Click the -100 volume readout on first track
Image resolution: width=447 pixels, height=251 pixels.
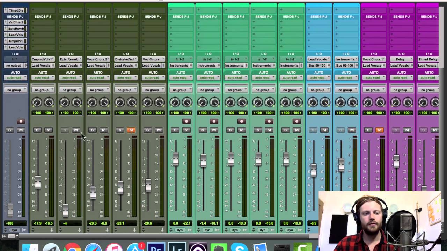[15, 223]
